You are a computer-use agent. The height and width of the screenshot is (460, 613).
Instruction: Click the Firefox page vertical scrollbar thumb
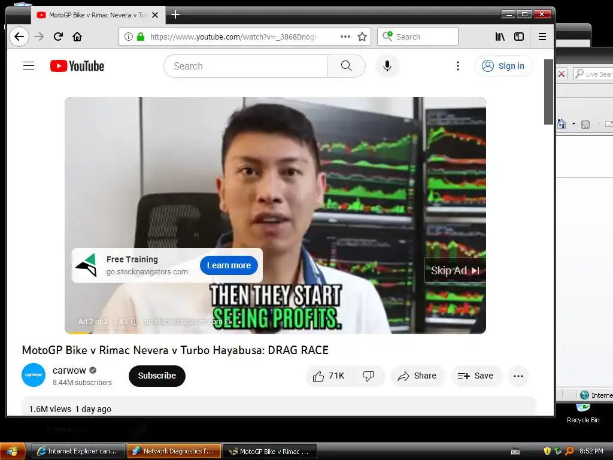click(548, 92)
